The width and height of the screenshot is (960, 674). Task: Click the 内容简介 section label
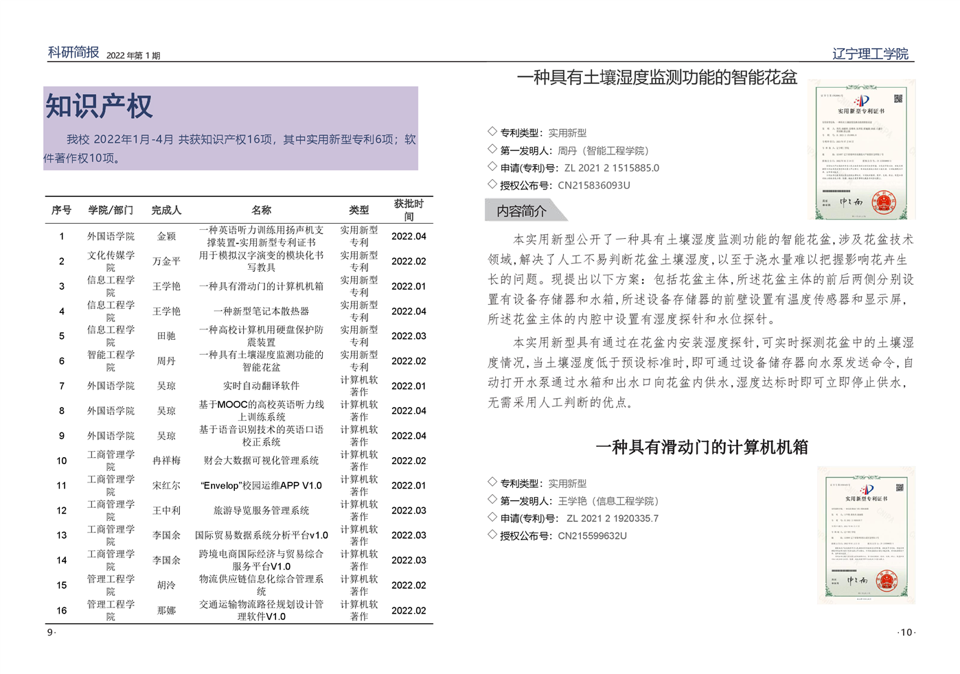[521, 211]
